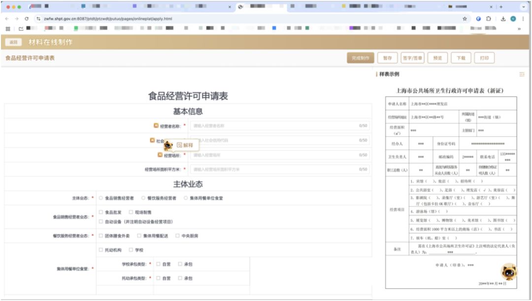Image resolution: width=532 pixels, height=301 pixels.
Task: Check the 食品批发 checkbox
Action: [x=101, y=212]
